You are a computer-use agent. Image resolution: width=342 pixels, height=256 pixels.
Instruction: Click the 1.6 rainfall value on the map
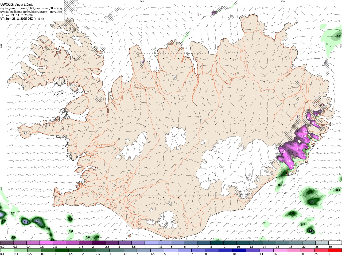coord(292,213)
